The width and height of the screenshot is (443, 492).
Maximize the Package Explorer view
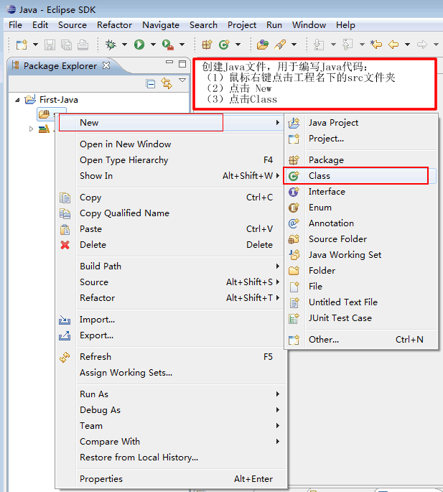tap(182, 64)
